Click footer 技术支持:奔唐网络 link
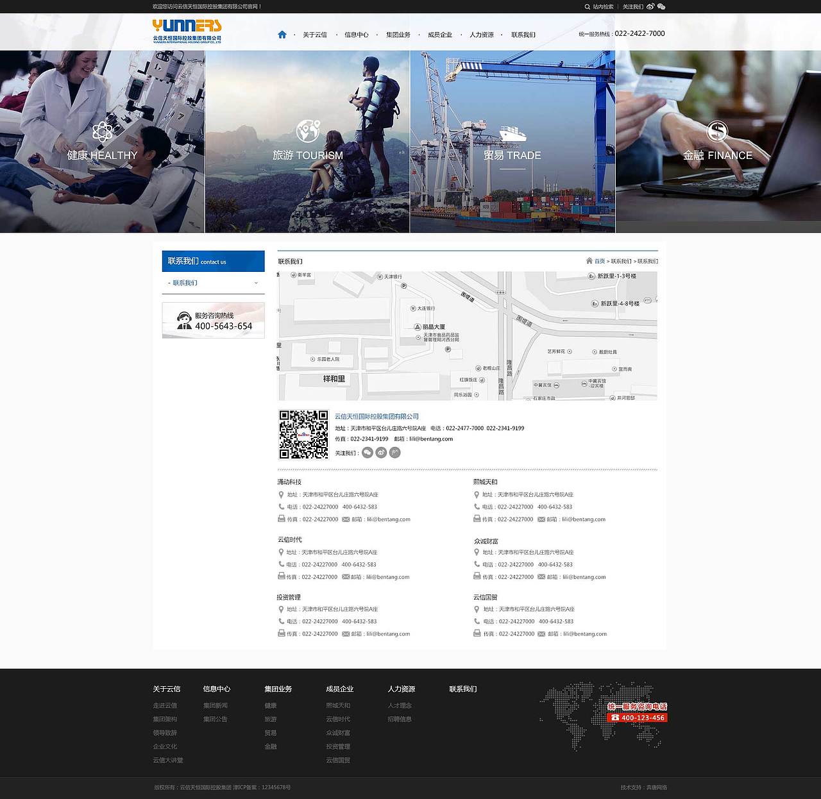821x799 pixels. (644, 787)
